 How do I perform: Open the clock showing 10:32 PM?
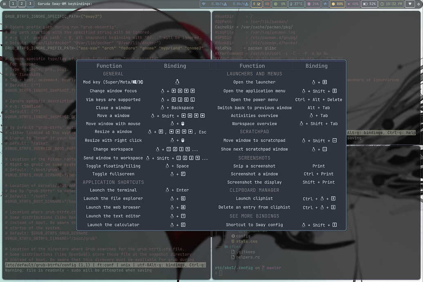pos(392,4)
